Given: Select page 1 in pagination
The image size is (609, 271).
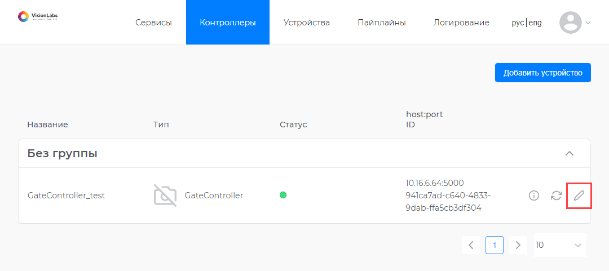Looking at the screenshot, I should 495,245.
